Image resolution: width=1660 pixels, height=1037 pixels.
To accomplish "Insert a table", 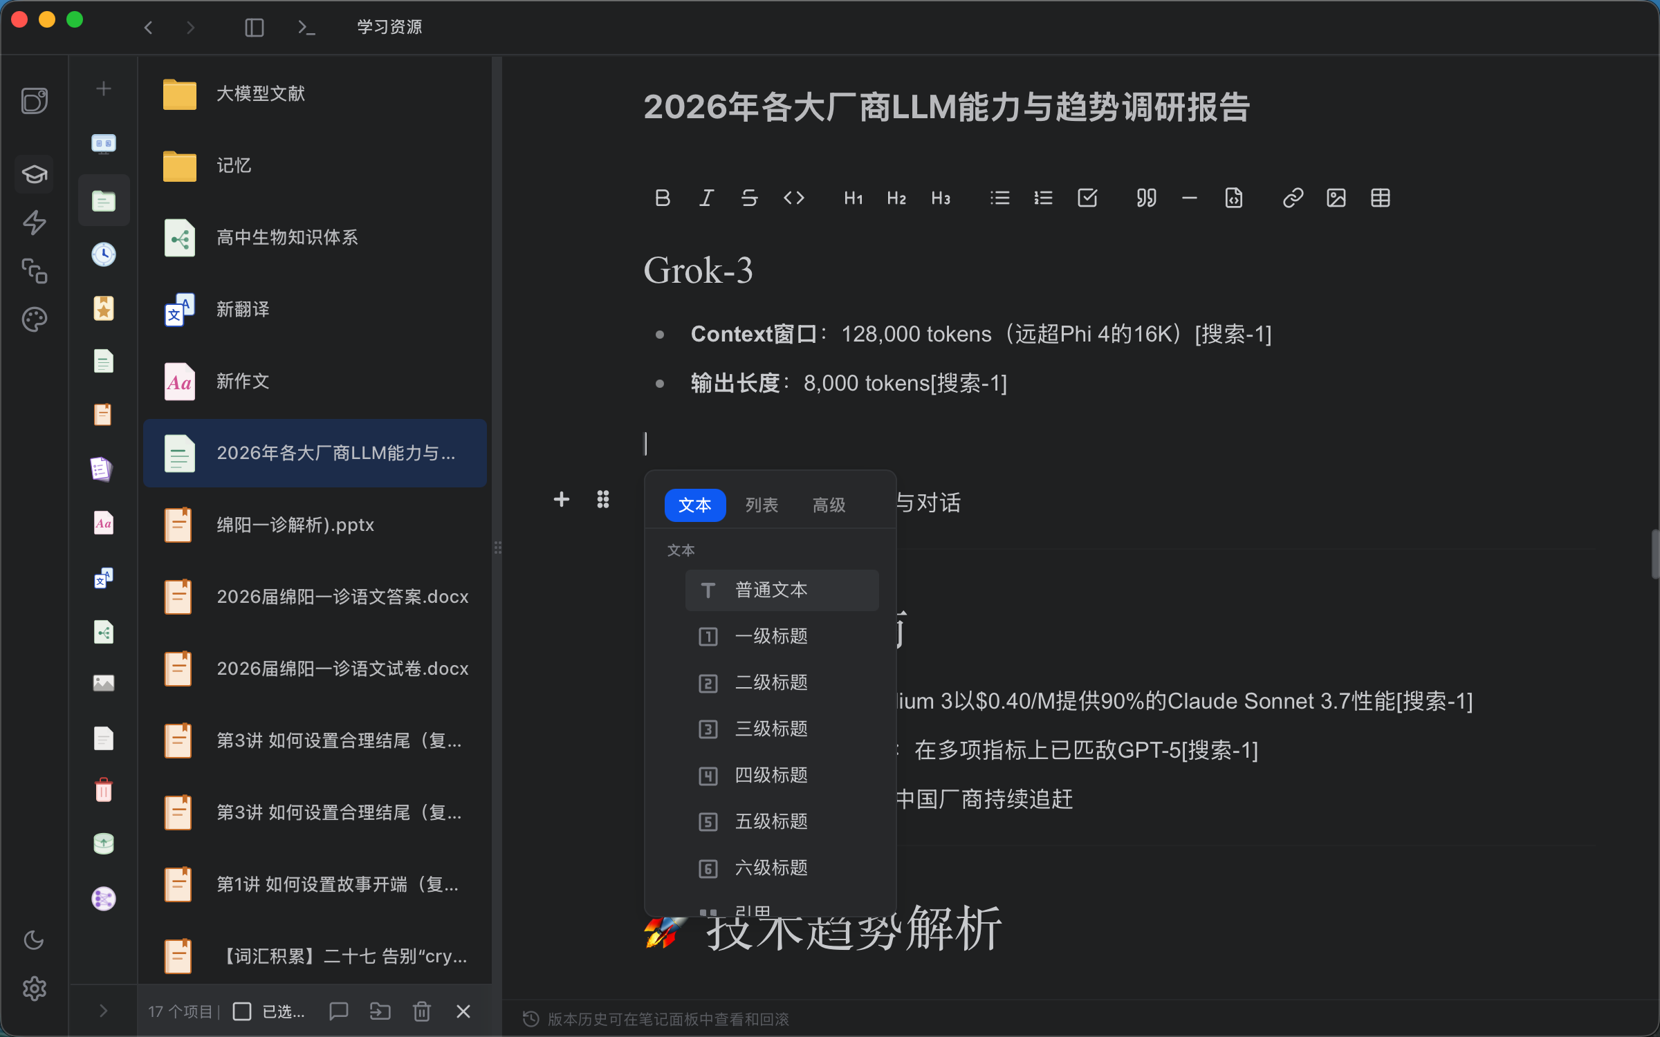I will [x=1381, y=198].
